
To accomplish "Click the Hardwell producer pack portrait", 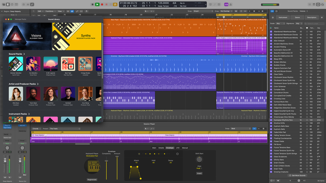I will tap(68, 94).
